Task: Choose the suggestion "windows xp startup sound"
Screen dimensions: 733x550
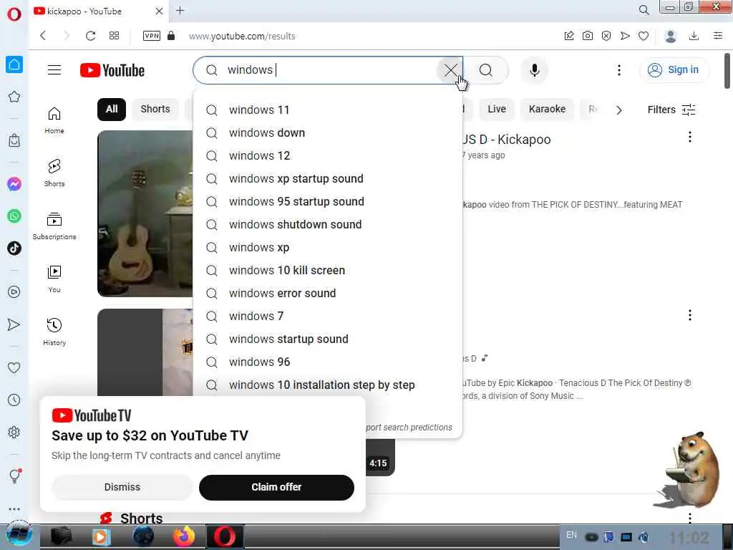Action: pyautogui.click(x=327, y=178)
